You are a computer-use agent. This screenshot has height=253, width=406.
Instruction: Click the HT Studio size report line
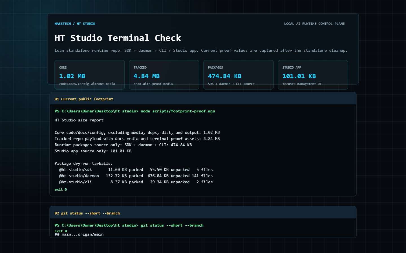79,120
